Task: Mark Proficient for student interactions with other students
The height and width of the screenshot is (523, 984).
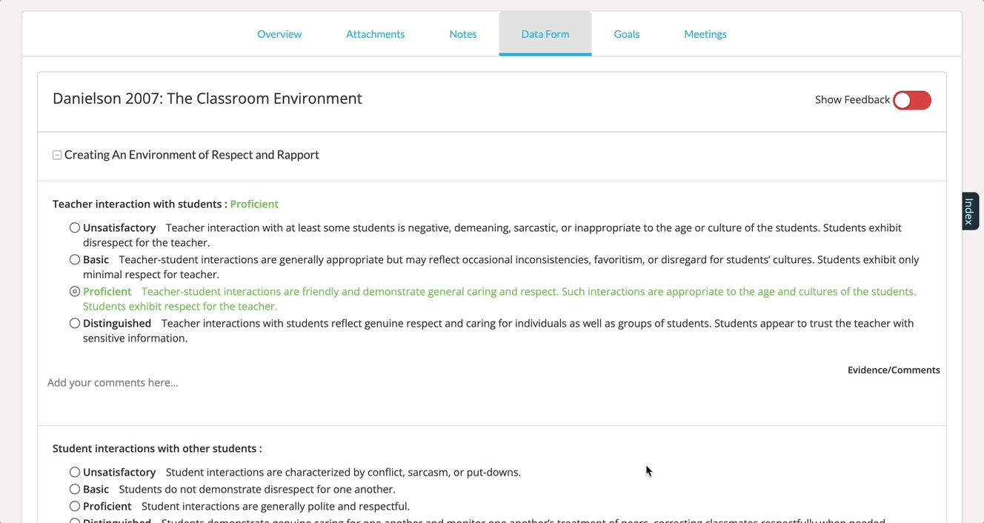Action: pyautogui.click(x=75, y=507)
